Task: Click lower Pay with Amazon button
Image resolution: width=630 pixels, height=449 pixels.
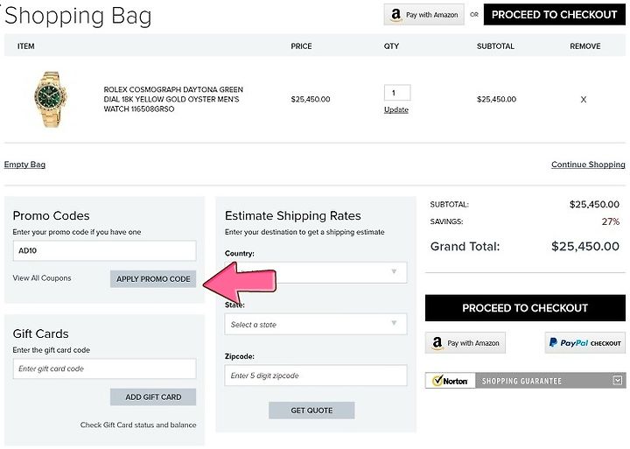Action: [465, 343]
